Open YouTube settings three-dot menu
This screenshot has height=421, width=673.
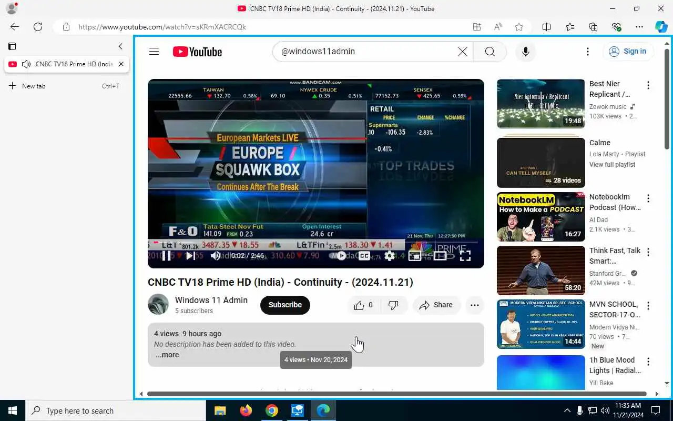(588, 52)
